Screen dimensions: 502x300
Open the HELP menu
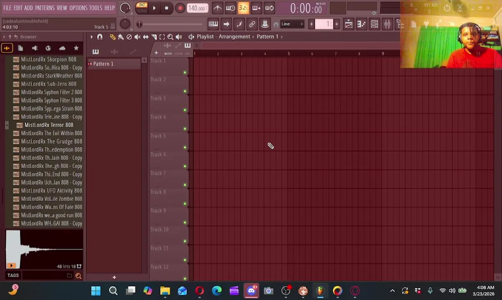click(110, 8)
